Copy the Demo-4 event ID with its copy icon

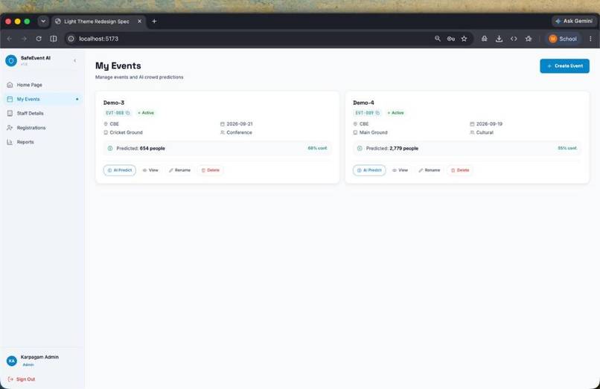[377, 113]
